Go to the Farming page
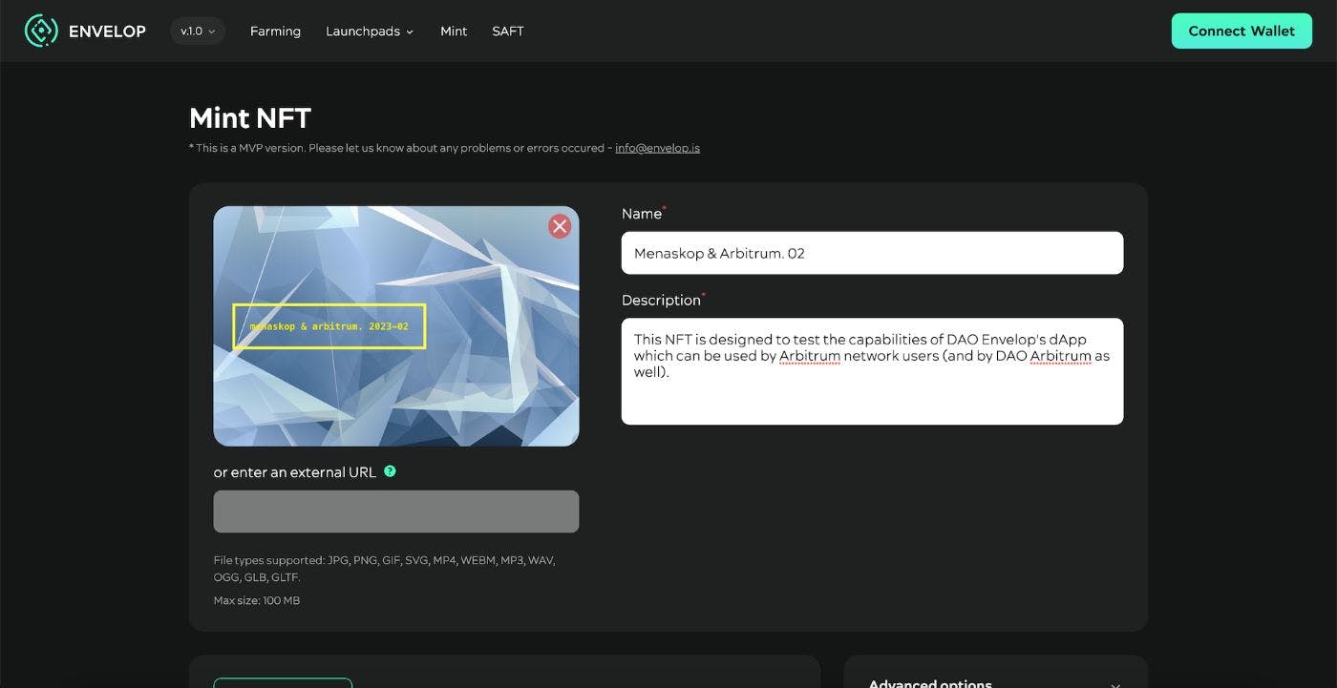Screen dimensions: 1337x688 tap(275, 31)
